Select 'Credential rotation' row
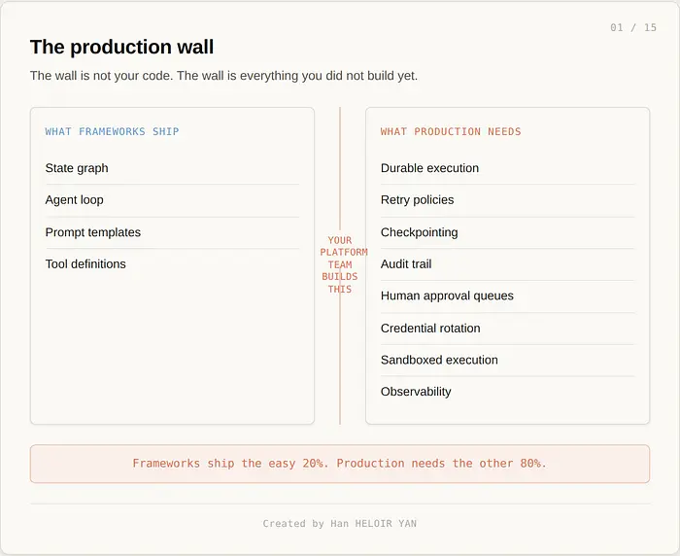 pyautogui.click(x=507, y=329)
